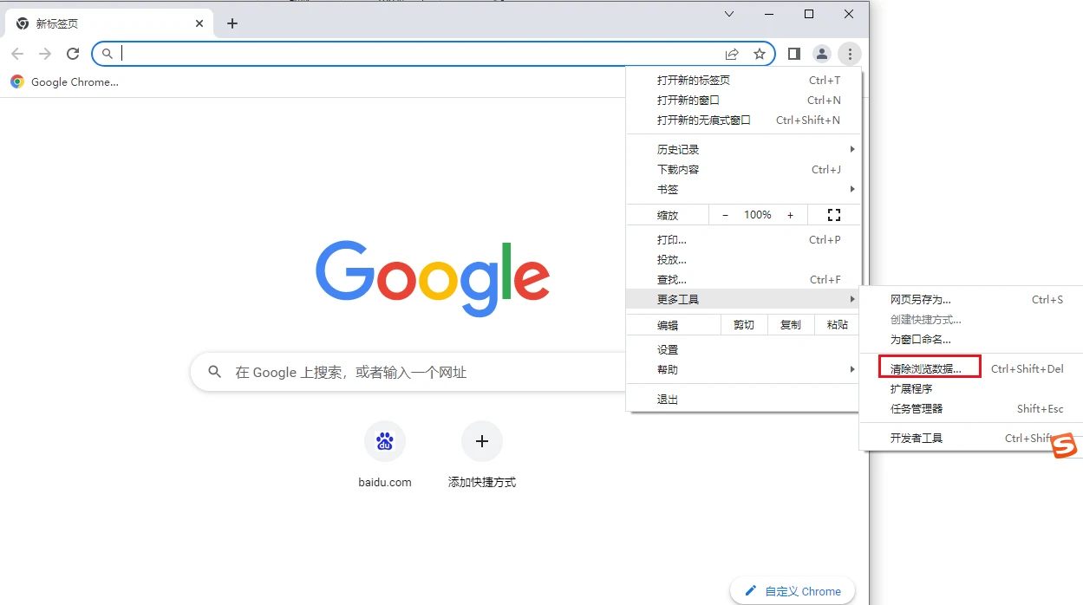Click the forward navigation arrow
Image resolution: width=1083 pixels, height=605 pixels.
click(45, 54)
